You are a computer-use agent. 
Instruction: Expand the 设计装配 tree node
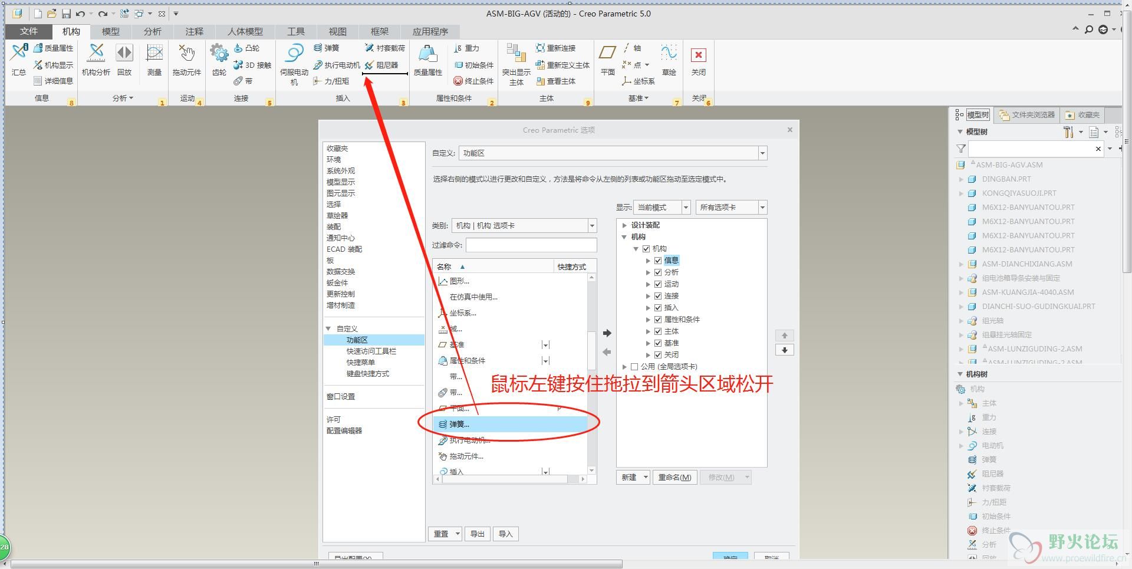[624, 225]
